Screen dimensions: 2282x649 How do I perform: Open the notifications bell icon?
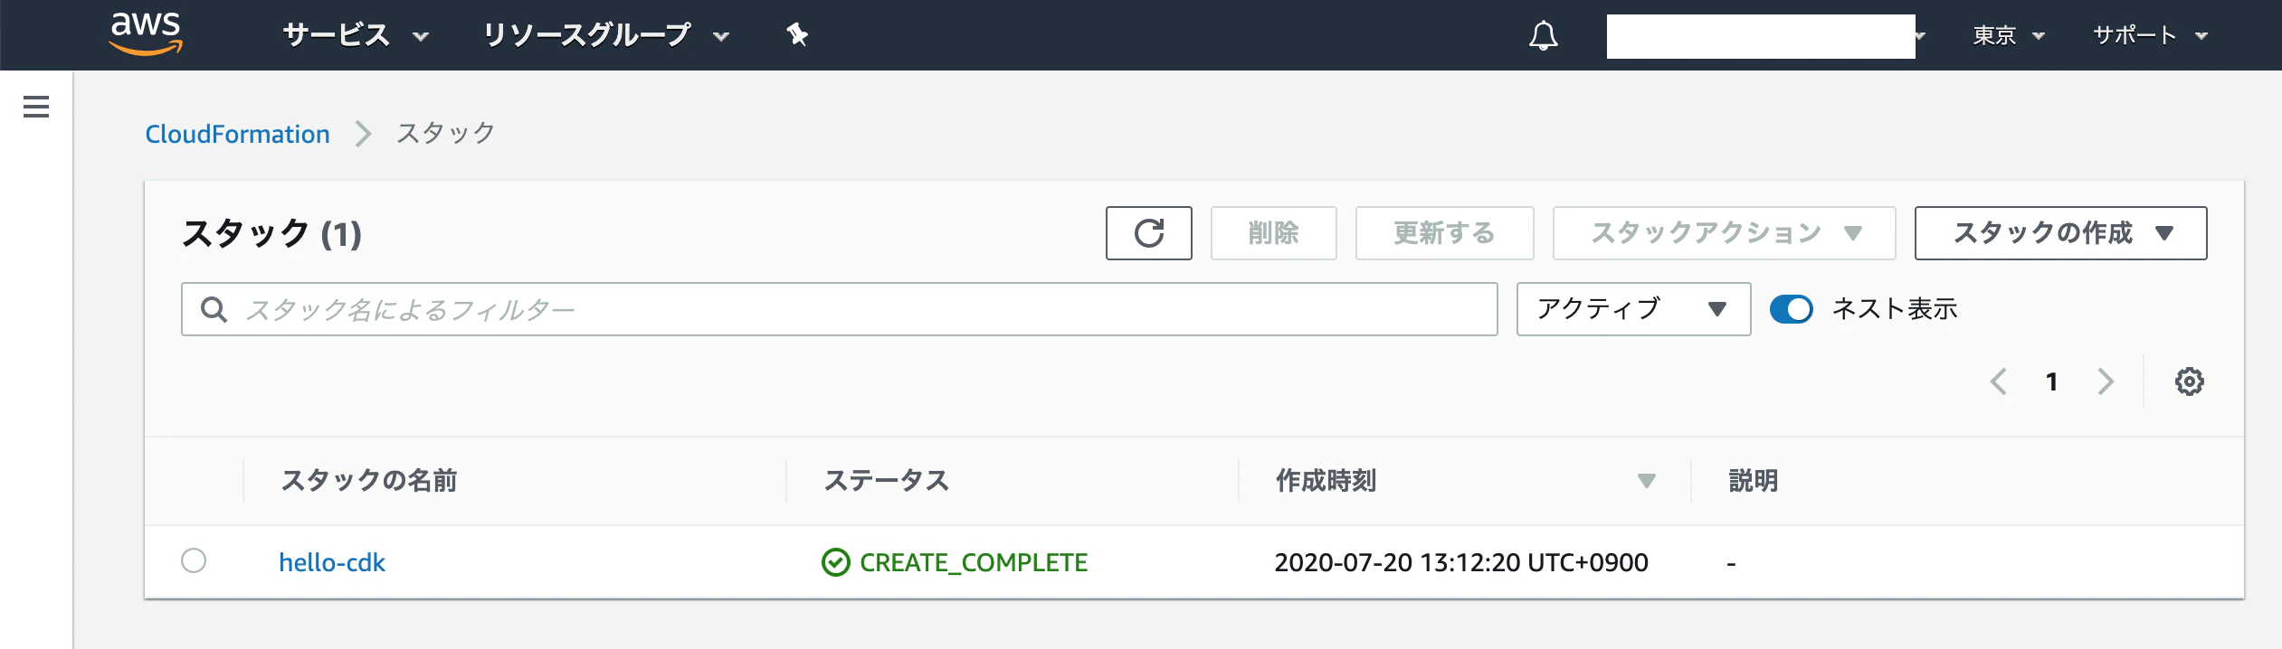[1545, 34]
